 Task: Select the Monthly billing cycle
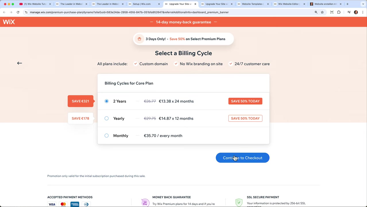[x=107, y=136]
